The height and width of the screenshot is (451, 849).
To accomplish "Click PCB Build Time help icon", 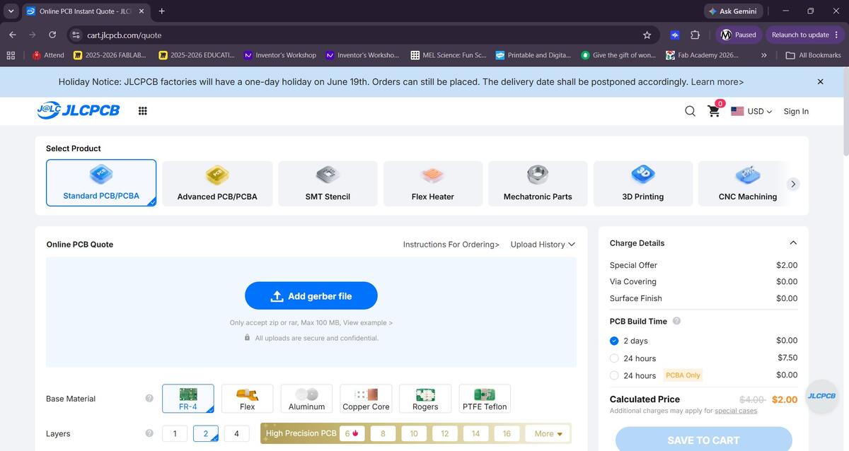I will [x=676, y=321].
